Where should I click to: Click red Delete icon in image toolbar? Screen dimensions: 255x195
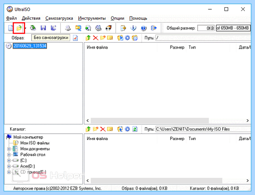(x=96, y=38)
